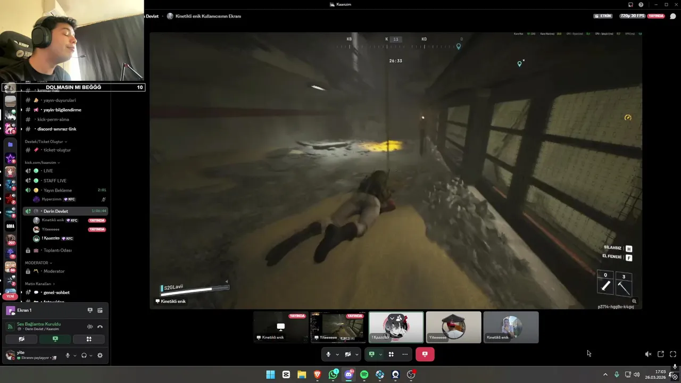Open more options (three dots) in call controls
This screenshot has height=383, width=681.
point(405,354)
